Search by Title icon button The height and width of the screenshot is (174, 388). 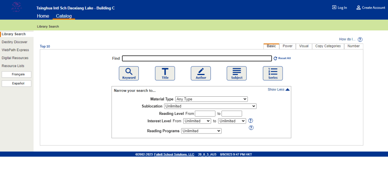tap(165, 73)
